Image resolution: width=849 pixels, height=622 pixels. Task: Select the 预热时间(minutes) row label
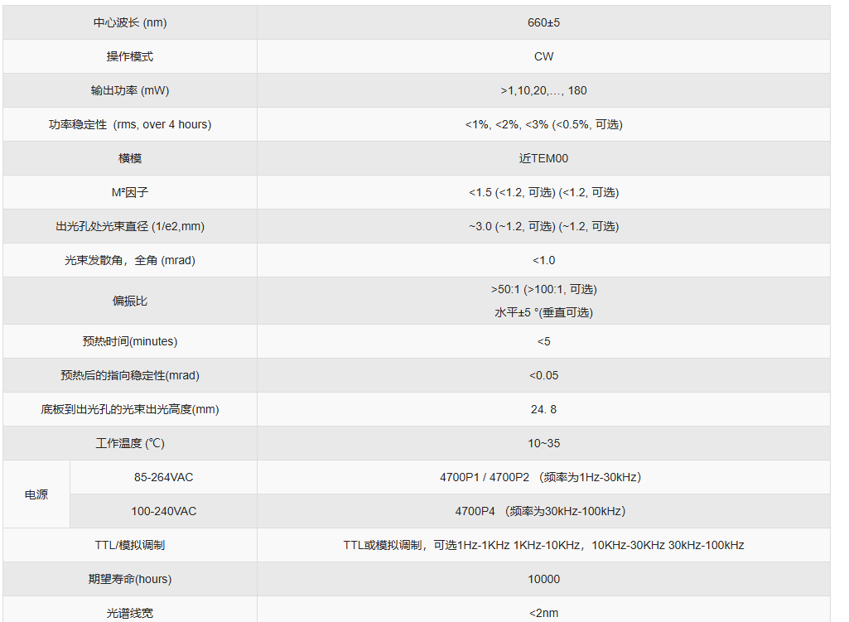130,341
